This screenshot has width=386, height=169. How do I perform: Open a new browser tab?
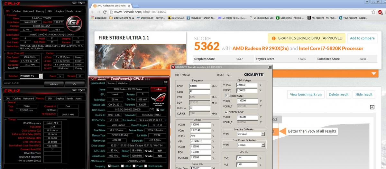(x=136, y=6)
